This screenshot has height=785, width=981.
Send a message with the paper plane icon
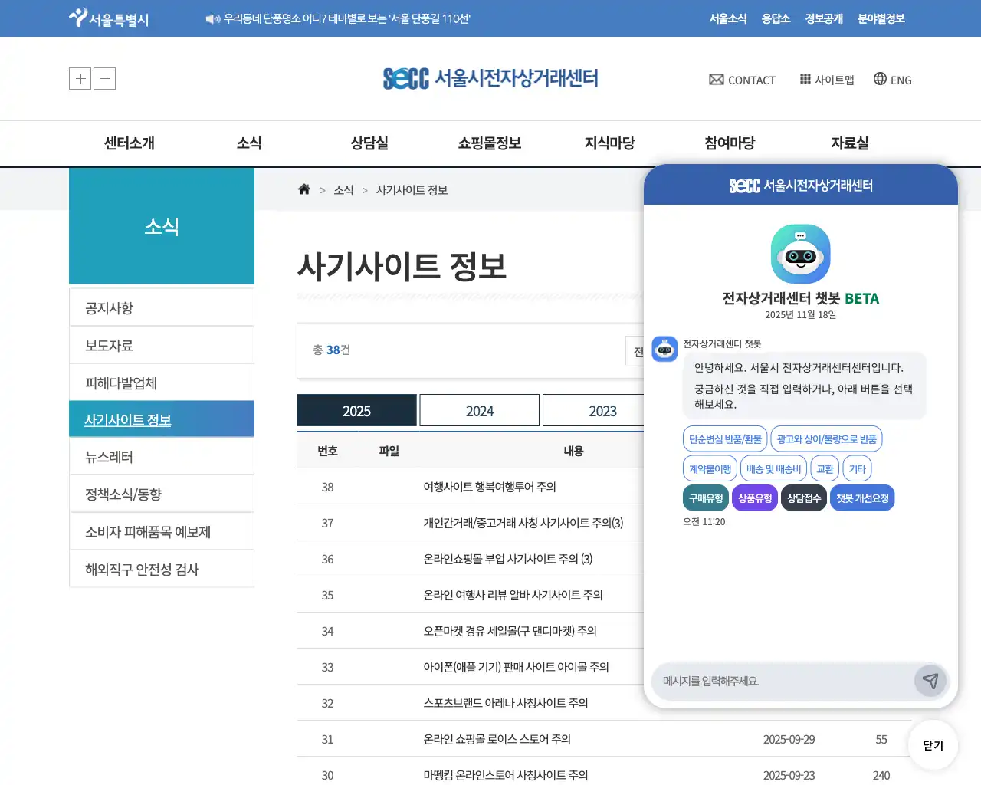pyautogui.click(x=930, y=681)
